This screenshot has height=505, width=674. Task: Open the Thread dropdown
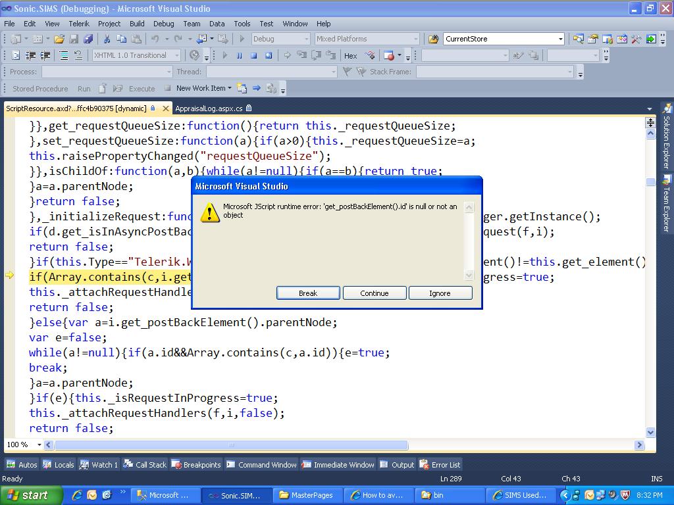coord(272,72)
